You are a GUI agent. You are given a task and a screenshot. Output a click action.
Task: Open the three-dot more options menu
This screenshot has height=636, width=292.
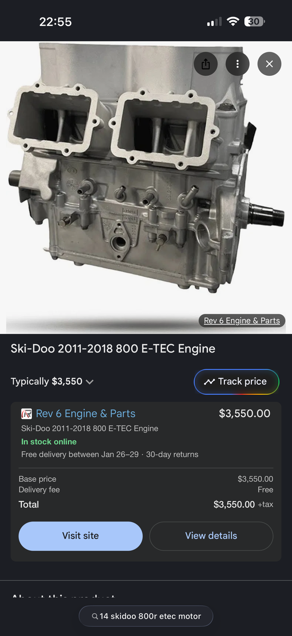click(x=238, y=64)
